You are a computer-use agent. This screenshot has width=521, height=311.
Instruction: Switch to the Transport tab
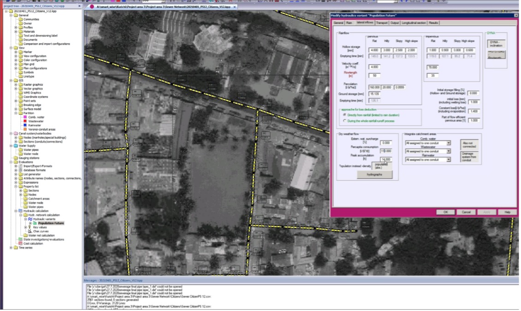(381, 23)
